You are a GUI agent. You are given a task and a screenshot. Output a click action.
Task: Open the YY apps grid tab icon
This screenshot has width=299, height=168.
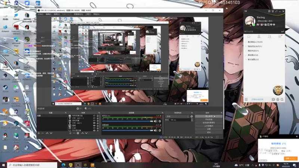pos(280,36)
